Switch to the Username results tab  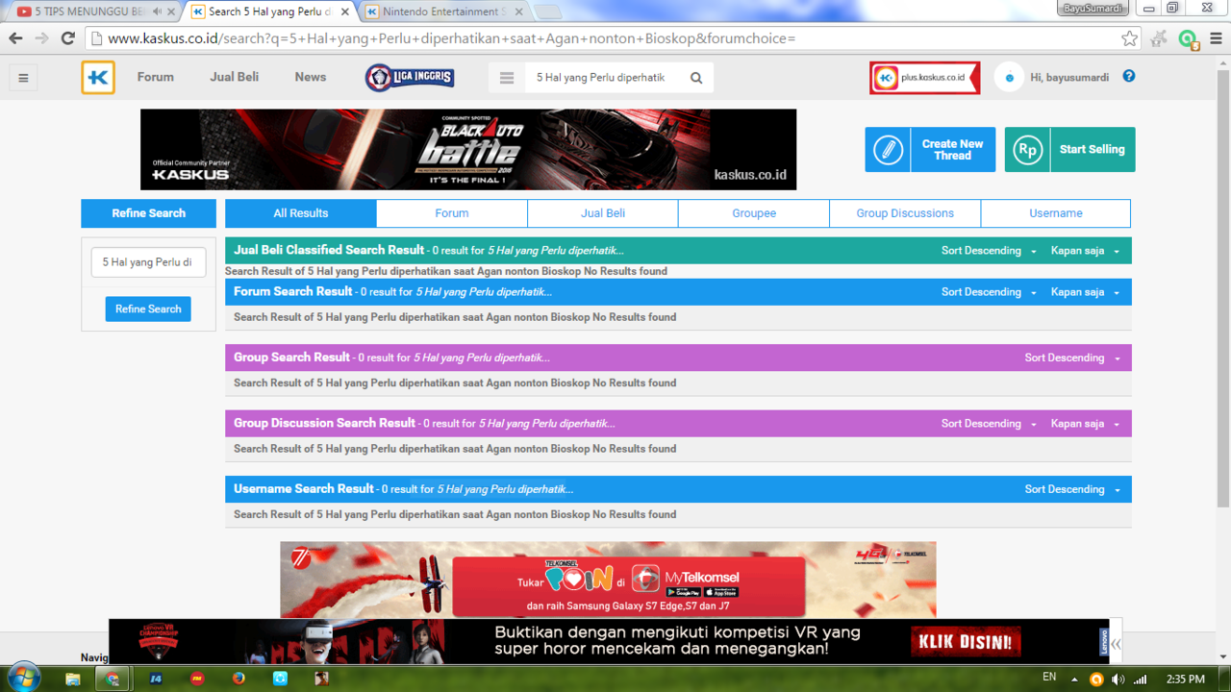(1056, 213)
